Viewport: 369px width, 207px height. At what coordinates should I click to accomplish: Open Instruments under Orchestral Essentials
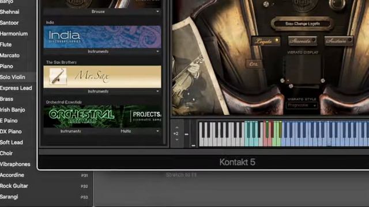coord(70,131)
